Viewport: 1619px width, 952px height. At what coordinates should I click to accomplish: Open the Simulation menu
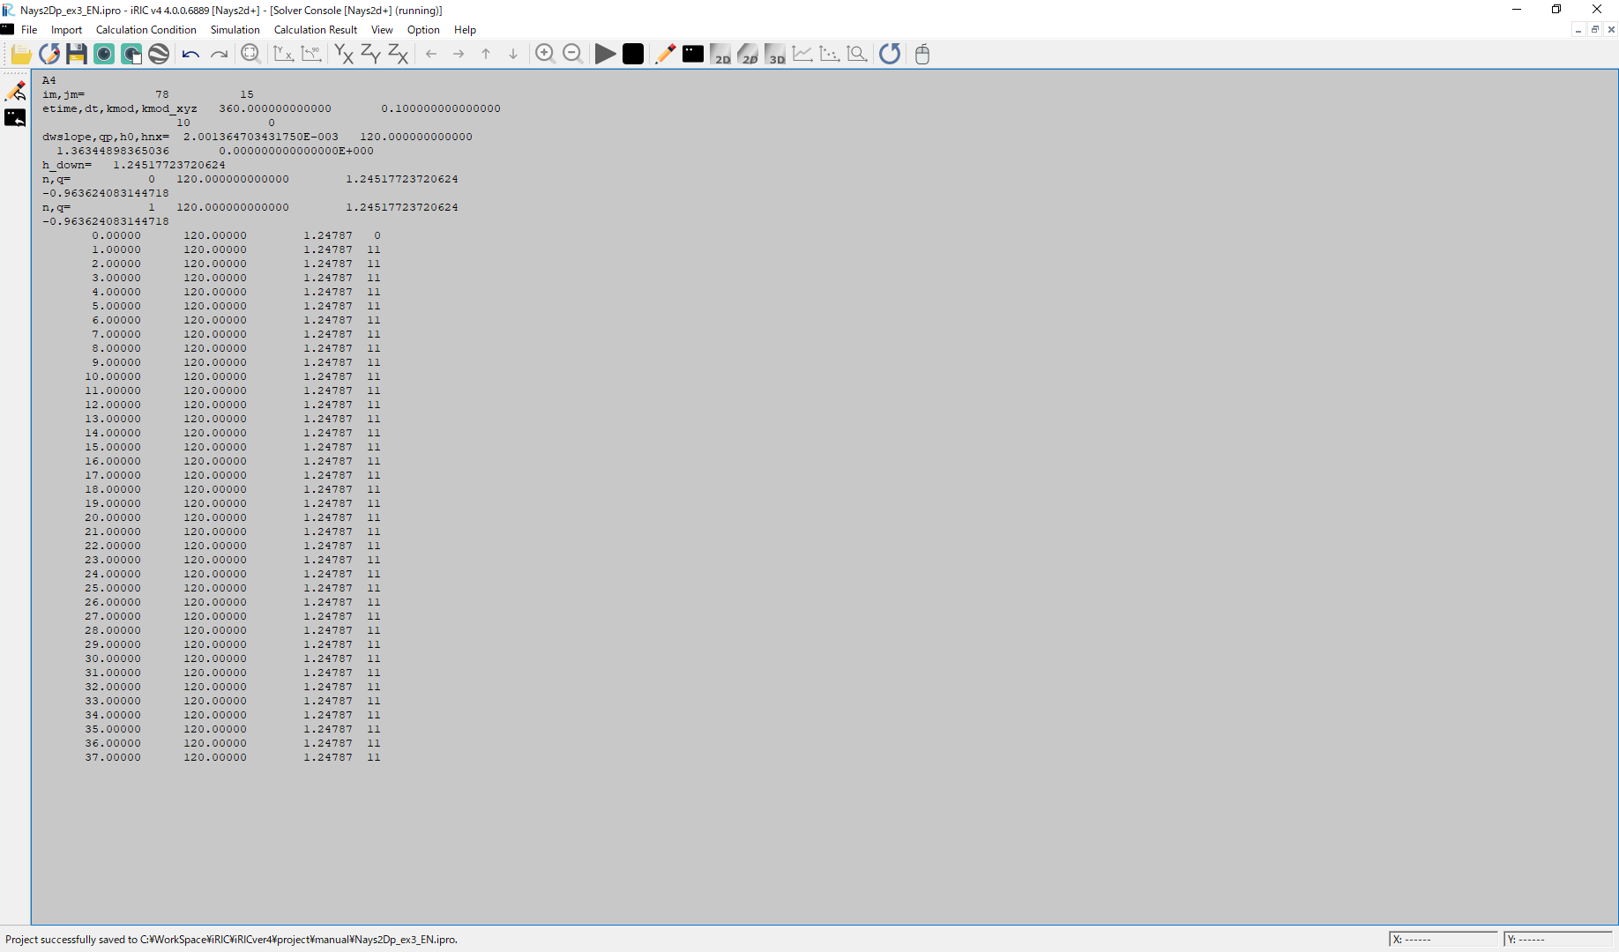pyautogui.click(x=235, y=30)
